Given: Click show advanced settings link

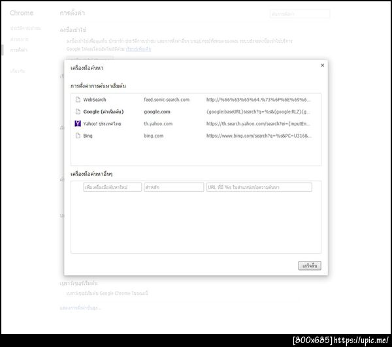Looking at the screenshot, I should 80,308.
